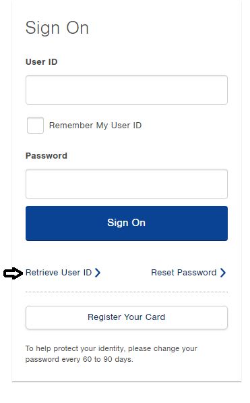Viewport: 250px width, 403px height.
Task: Tick the Remember My User ID checkbox
Action: (36, 125)
